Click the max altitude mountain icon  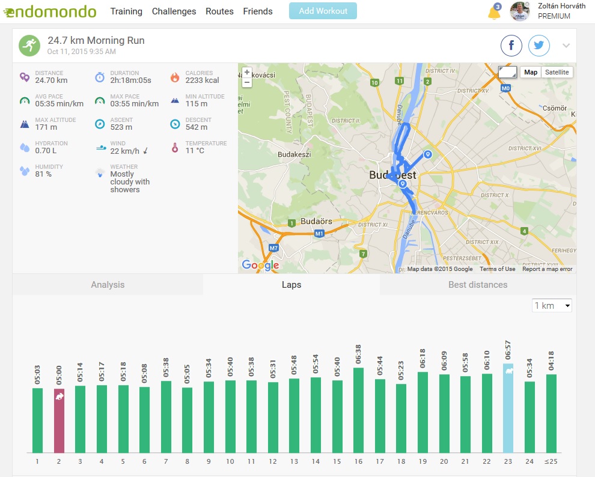tap(25, 124)
